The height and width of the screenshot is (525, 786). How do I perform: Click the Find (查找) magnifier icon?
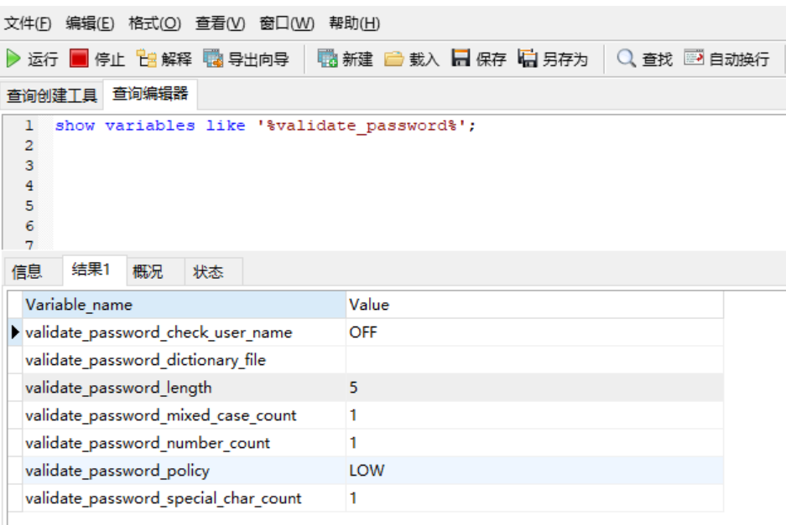click(627, 59)
